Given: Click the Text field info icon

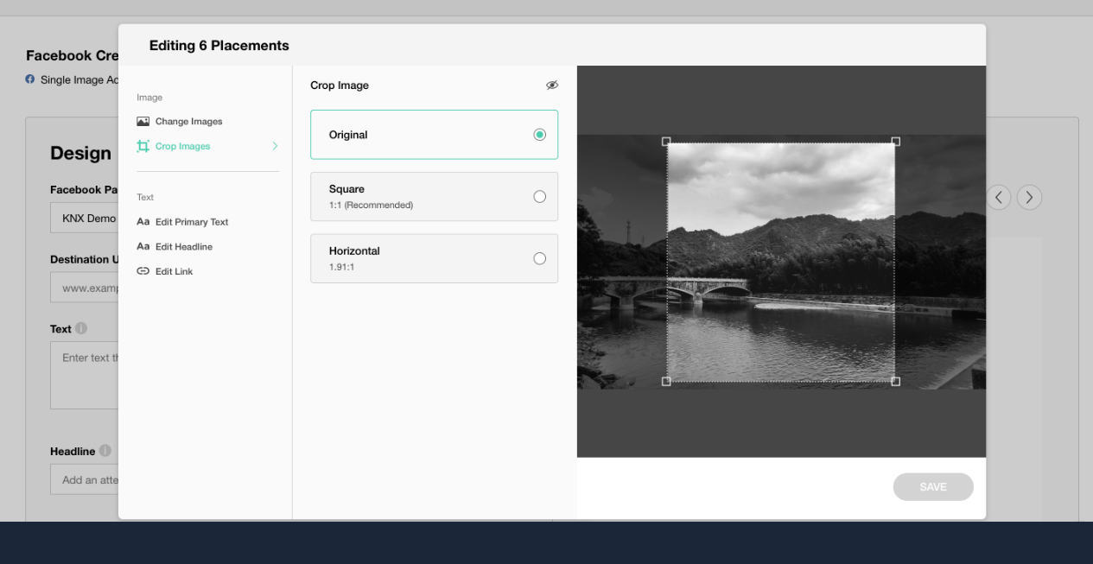Looking at the screenshot, I should point(81,328).
